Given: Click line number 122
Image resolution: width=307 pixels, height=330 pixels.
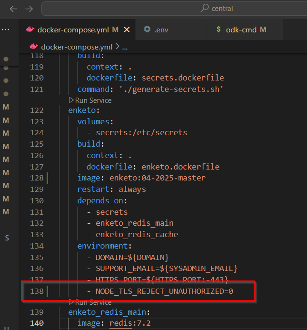Looking at the screenshot, I should point(37,110).
